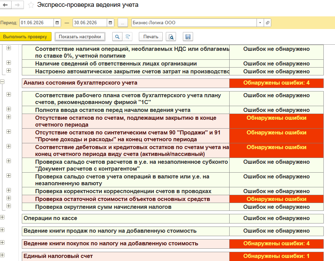
Task: Expand the счетам 90 "Продажи" и 91 row
Action: [9, 132]
